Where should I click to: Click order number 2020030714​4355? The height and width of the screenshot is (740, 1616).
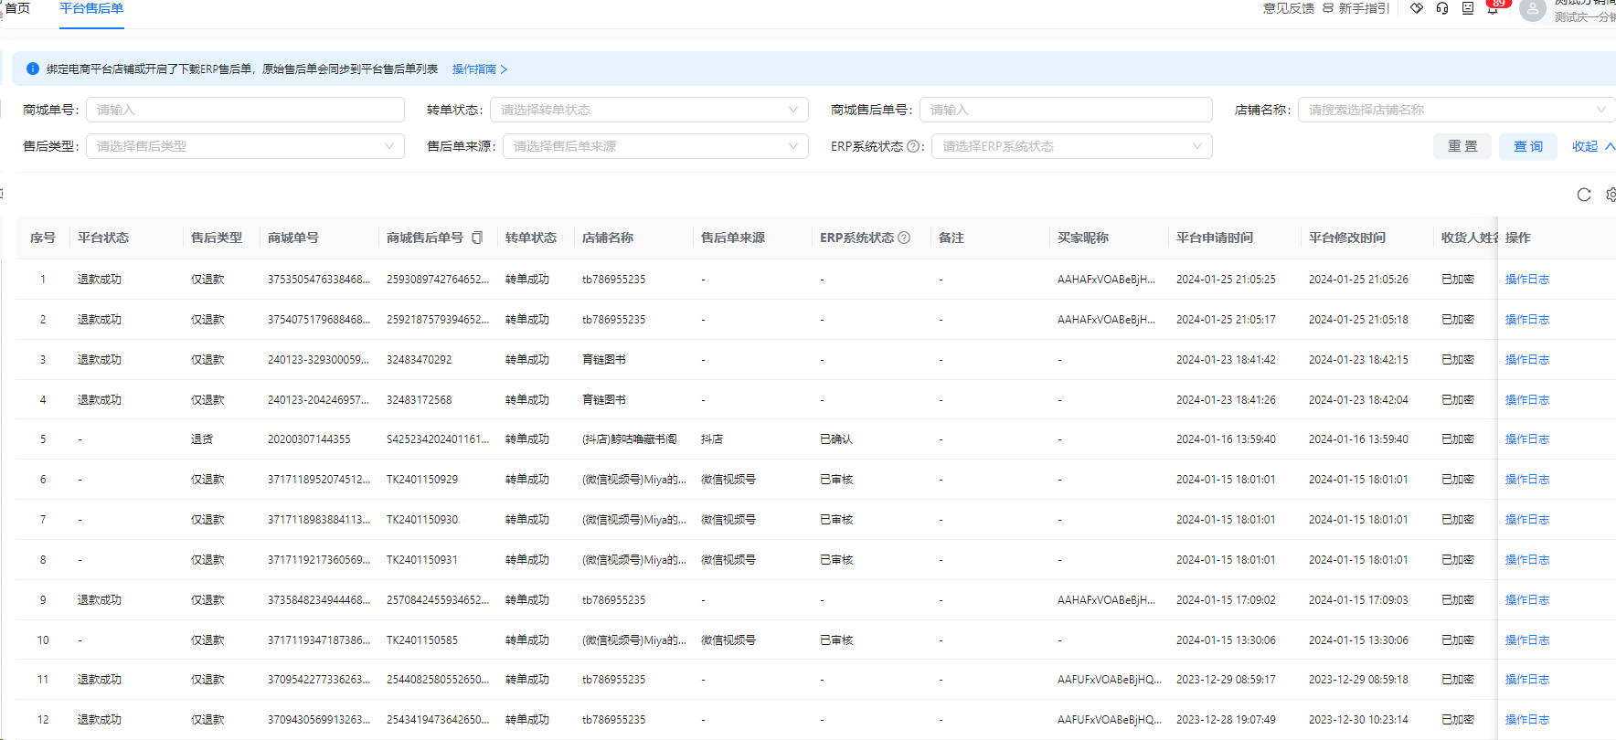309,439
